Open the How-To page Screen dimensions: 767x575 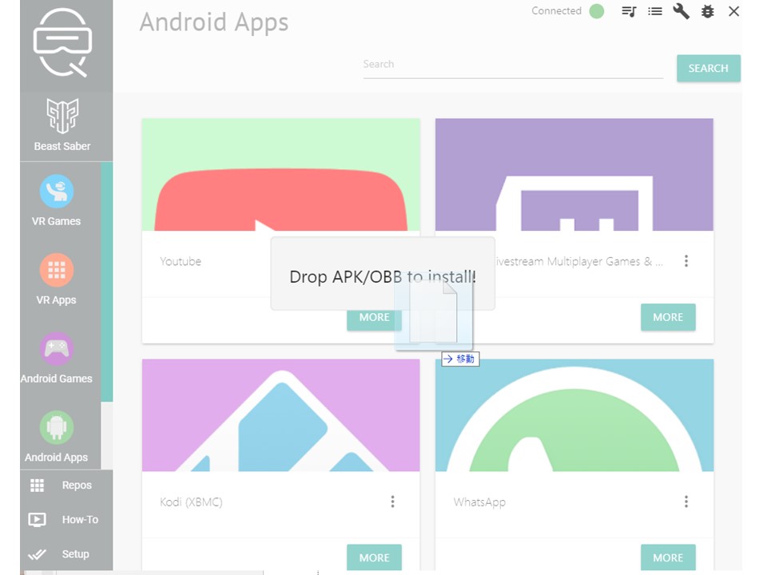coord(64,519)
